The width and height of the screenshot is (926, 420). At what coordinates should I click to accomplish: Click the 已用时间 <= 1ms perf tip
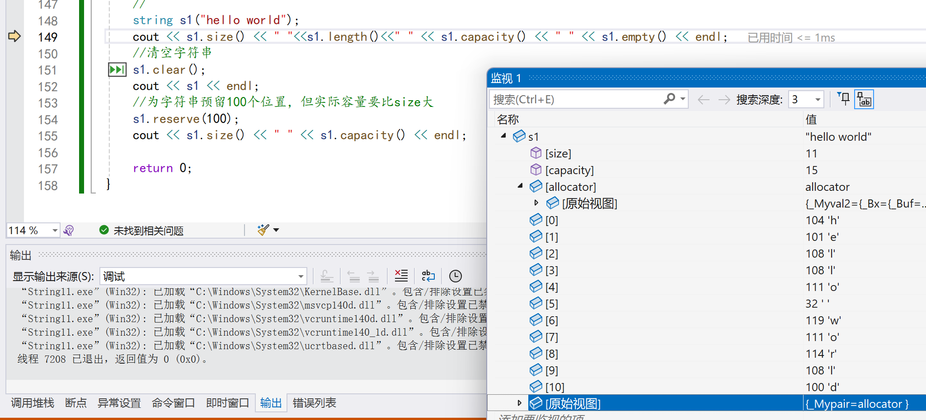click(791, 37)
